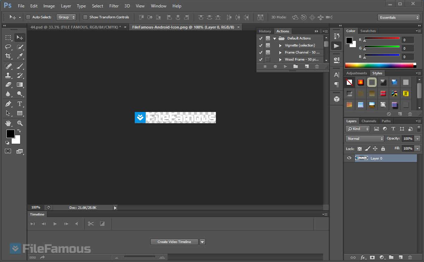Select the Rectangle shape tool

[x=20, y=113]
